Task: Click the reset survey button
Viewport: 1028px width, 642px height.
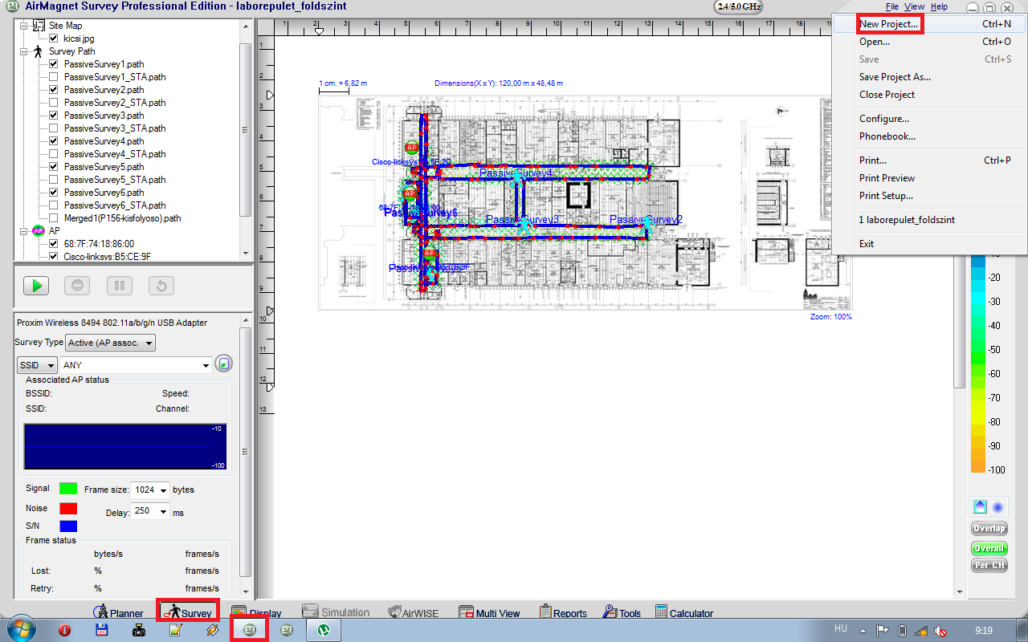Action: coord(161,285)
